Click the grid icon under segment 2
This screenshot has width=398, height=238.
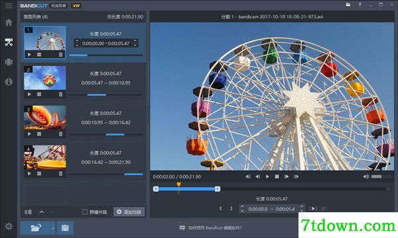[x=39, y=95]
